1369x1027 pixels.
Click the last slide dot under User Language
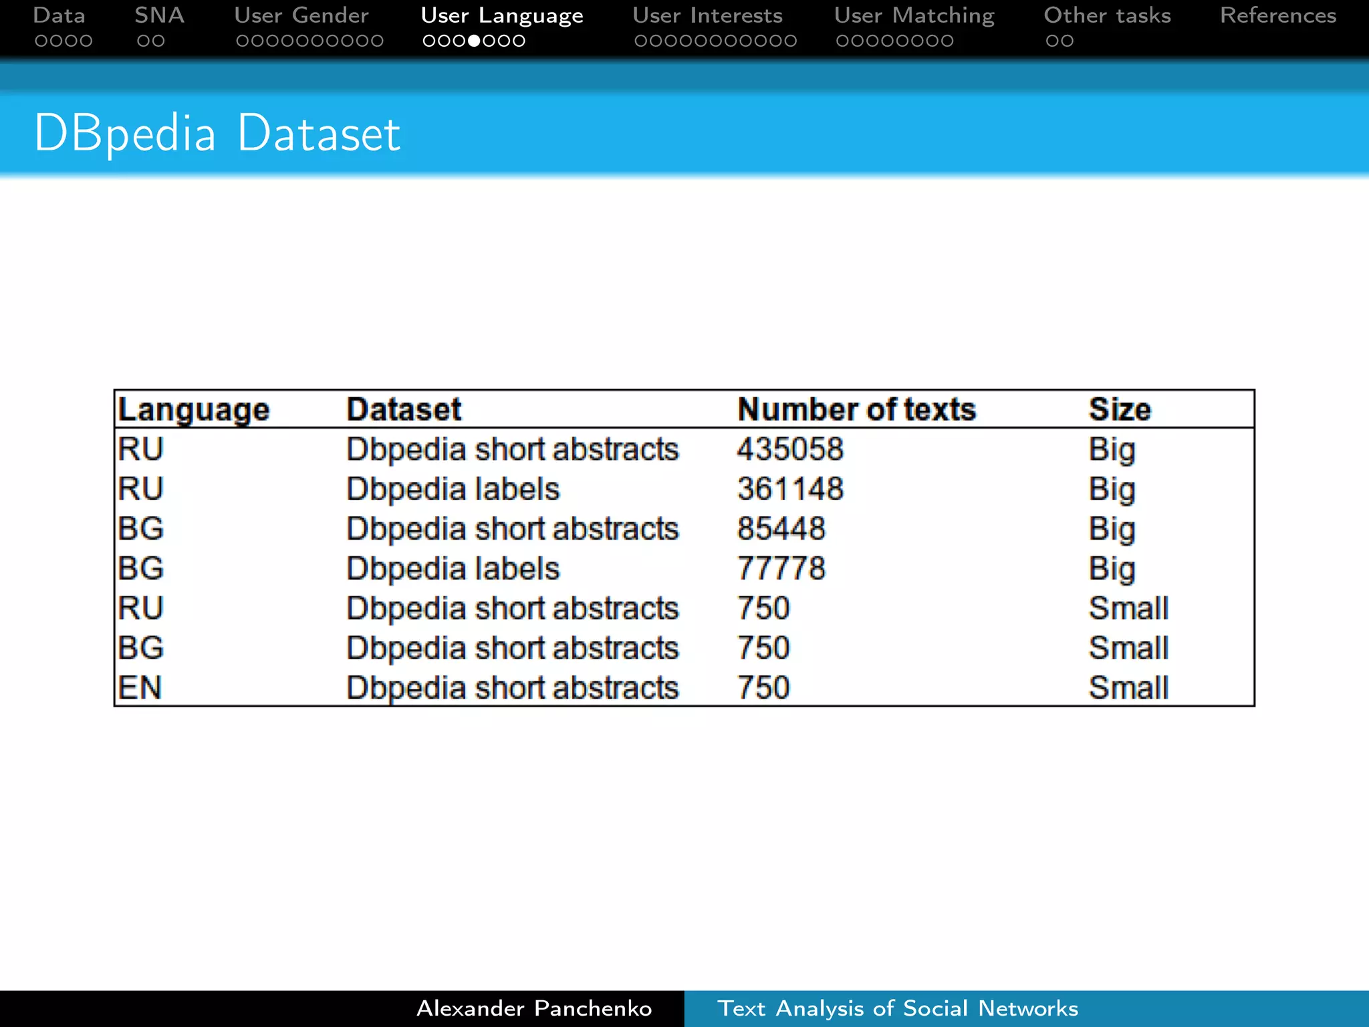pos(519,41)
